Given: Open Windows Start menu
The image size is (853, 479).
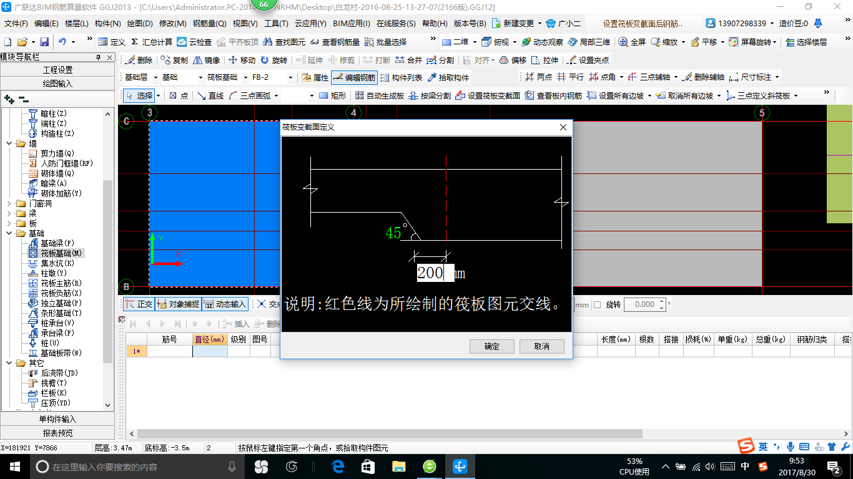Looking at the screenshot, I should click(x=14, y=467).
